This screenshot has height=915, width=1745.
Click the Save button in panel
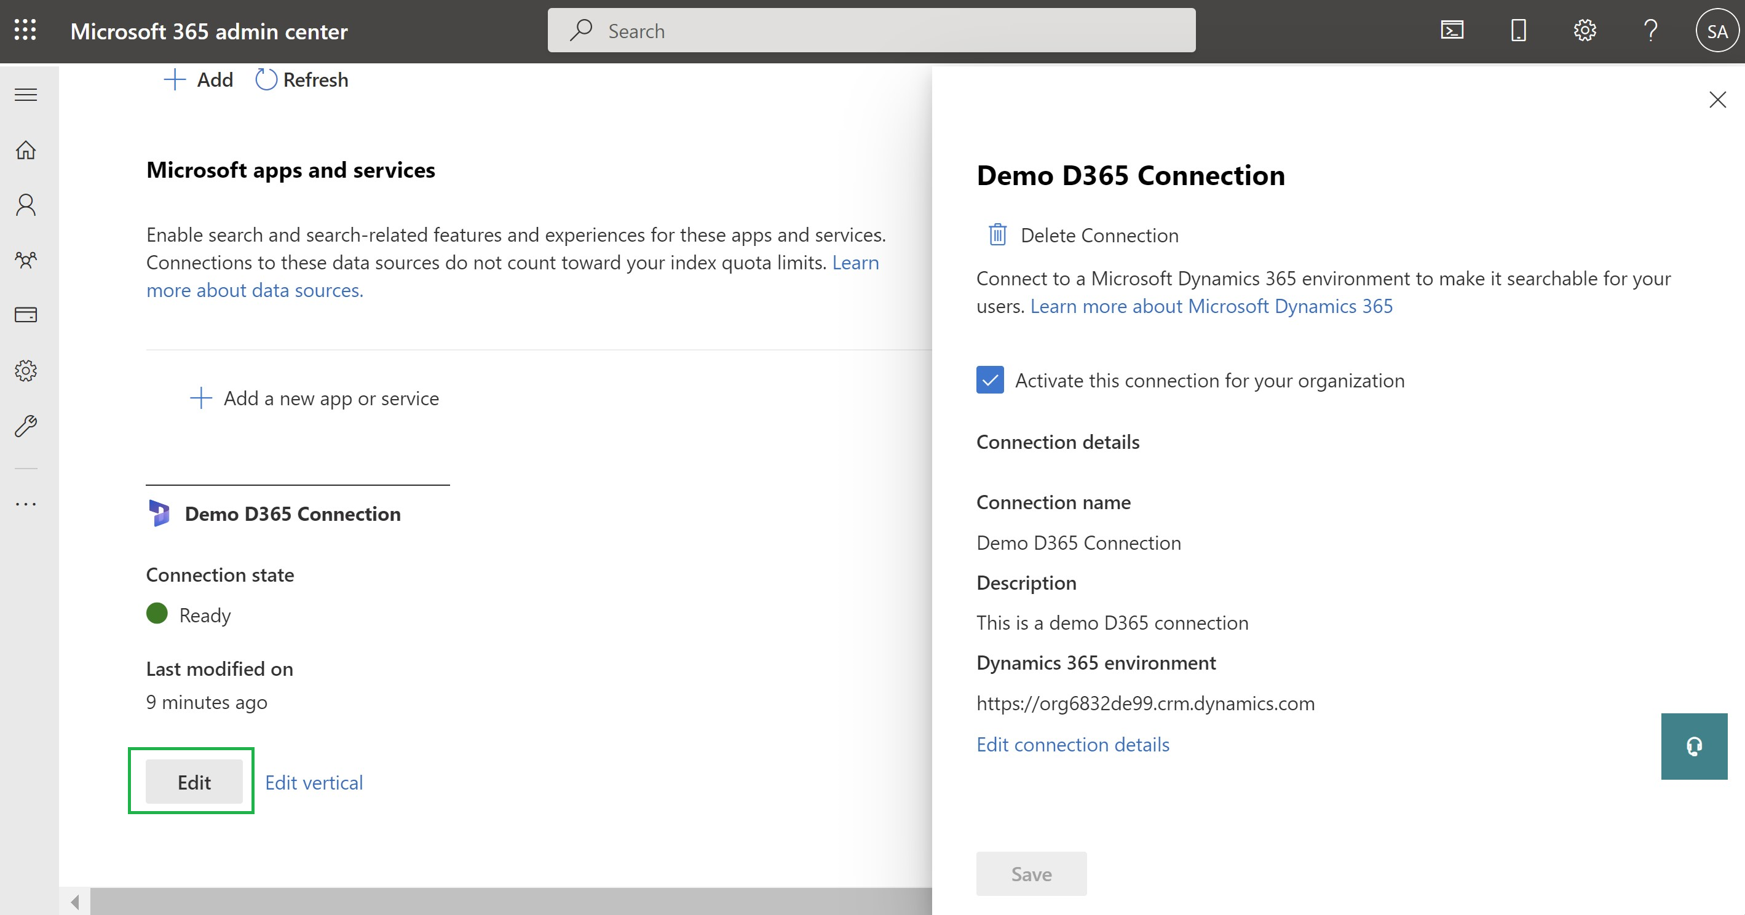1031,874
